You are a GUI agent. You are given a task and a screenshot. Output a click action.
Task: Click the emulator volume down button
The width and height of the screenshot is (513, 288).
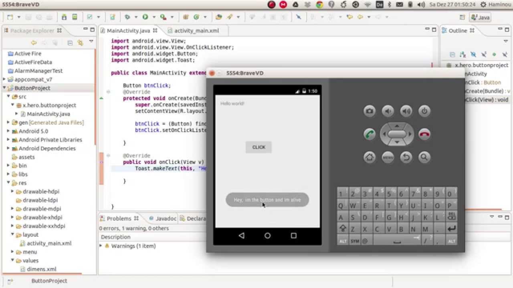point(388,111)
